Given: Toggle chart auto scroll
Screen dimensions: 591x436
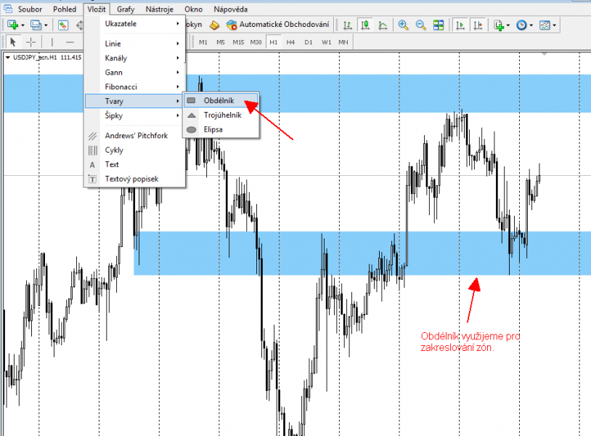Looking at the screenshot, I should [460, 24].
